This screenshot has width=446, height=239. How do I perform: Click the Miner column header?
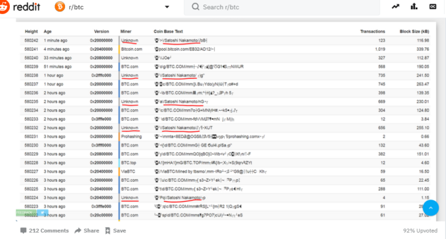click(x=126, y=31)
